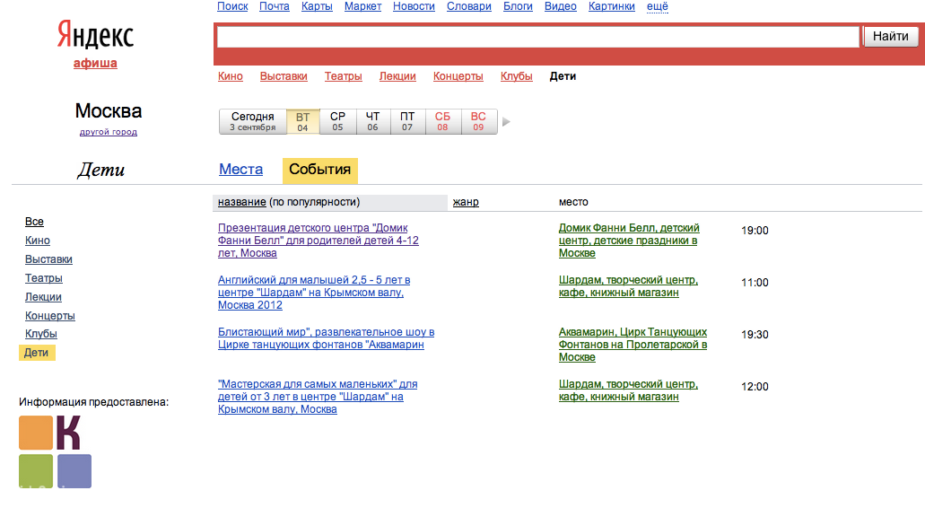
Task: Open the Мастерская для самых маленьких event
Action: click(318, 397)
